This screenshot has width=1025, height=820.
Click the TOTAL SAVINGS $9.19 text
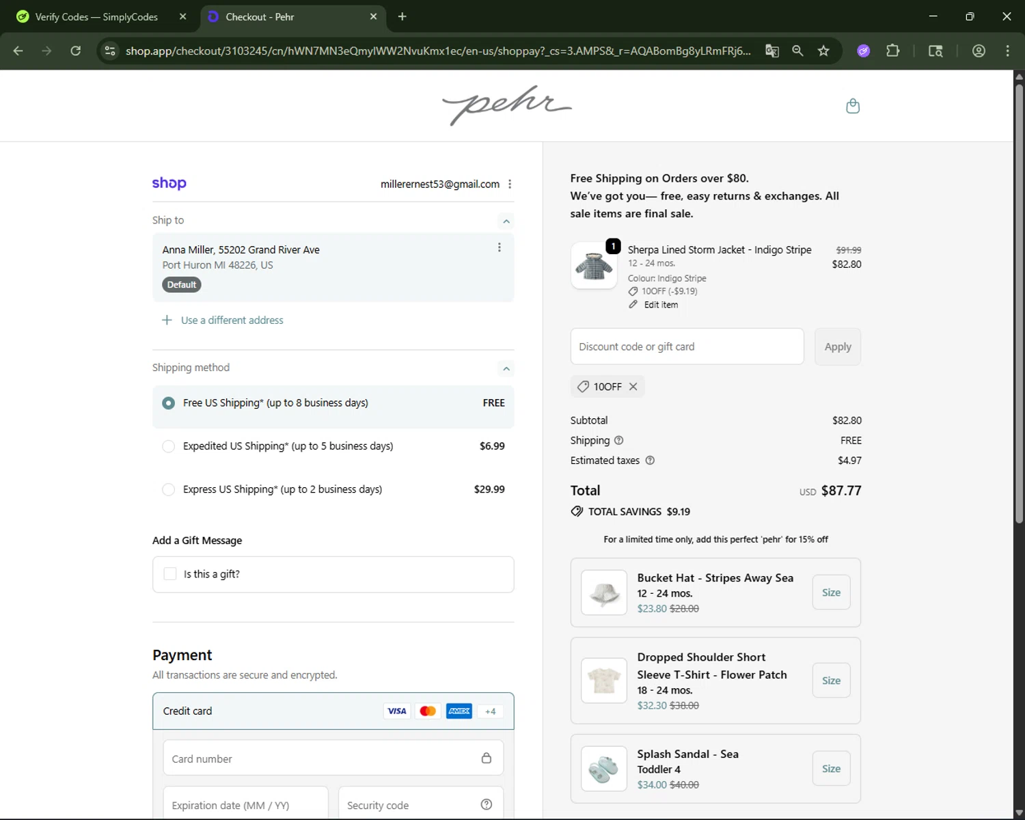tap(639, 512)
